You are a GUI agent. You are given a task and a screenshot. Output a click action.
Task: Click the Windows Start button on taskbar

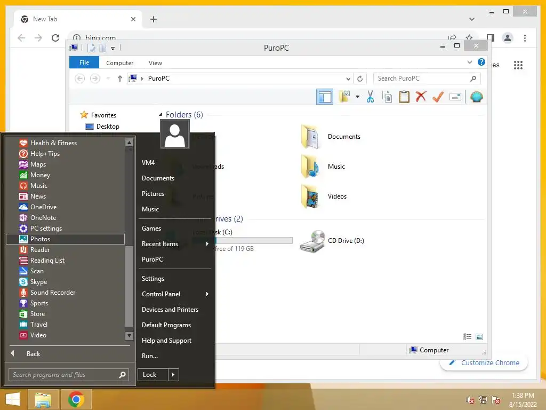click(13, 399)
